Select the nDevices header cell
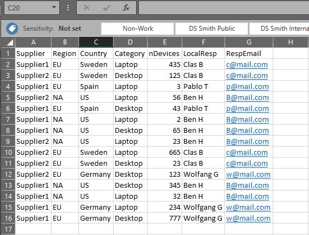This screenshot has height=235, width=309. [164, 53]
